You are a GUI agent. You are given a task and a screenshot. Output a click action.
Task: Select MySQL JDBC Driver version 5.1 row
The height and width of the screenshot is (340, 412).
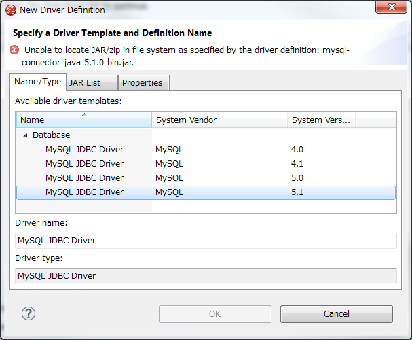[x=206, y=192]
